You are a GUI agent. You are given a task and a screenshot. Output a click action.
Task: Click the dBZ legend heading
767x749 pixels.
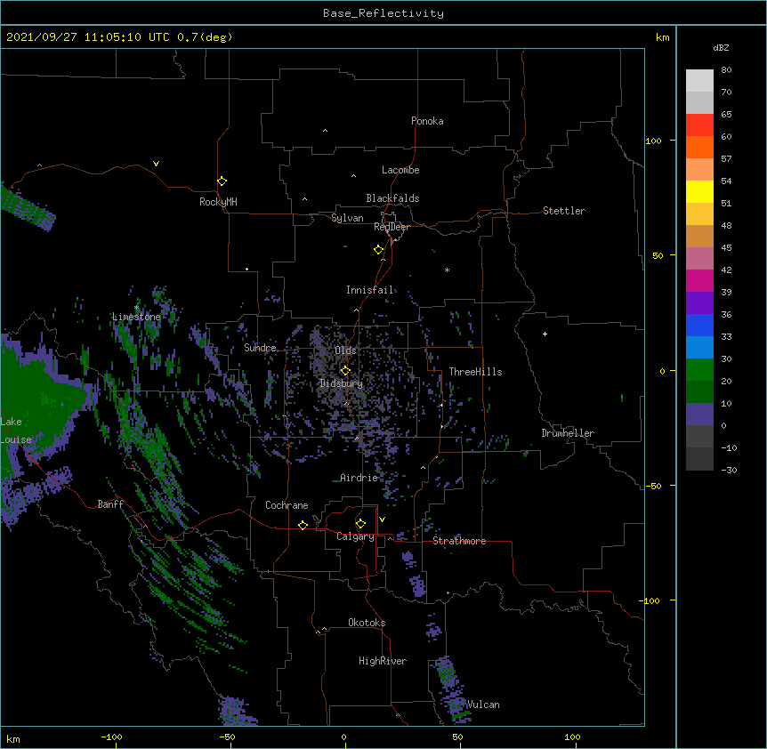click(x=721, y=47)
